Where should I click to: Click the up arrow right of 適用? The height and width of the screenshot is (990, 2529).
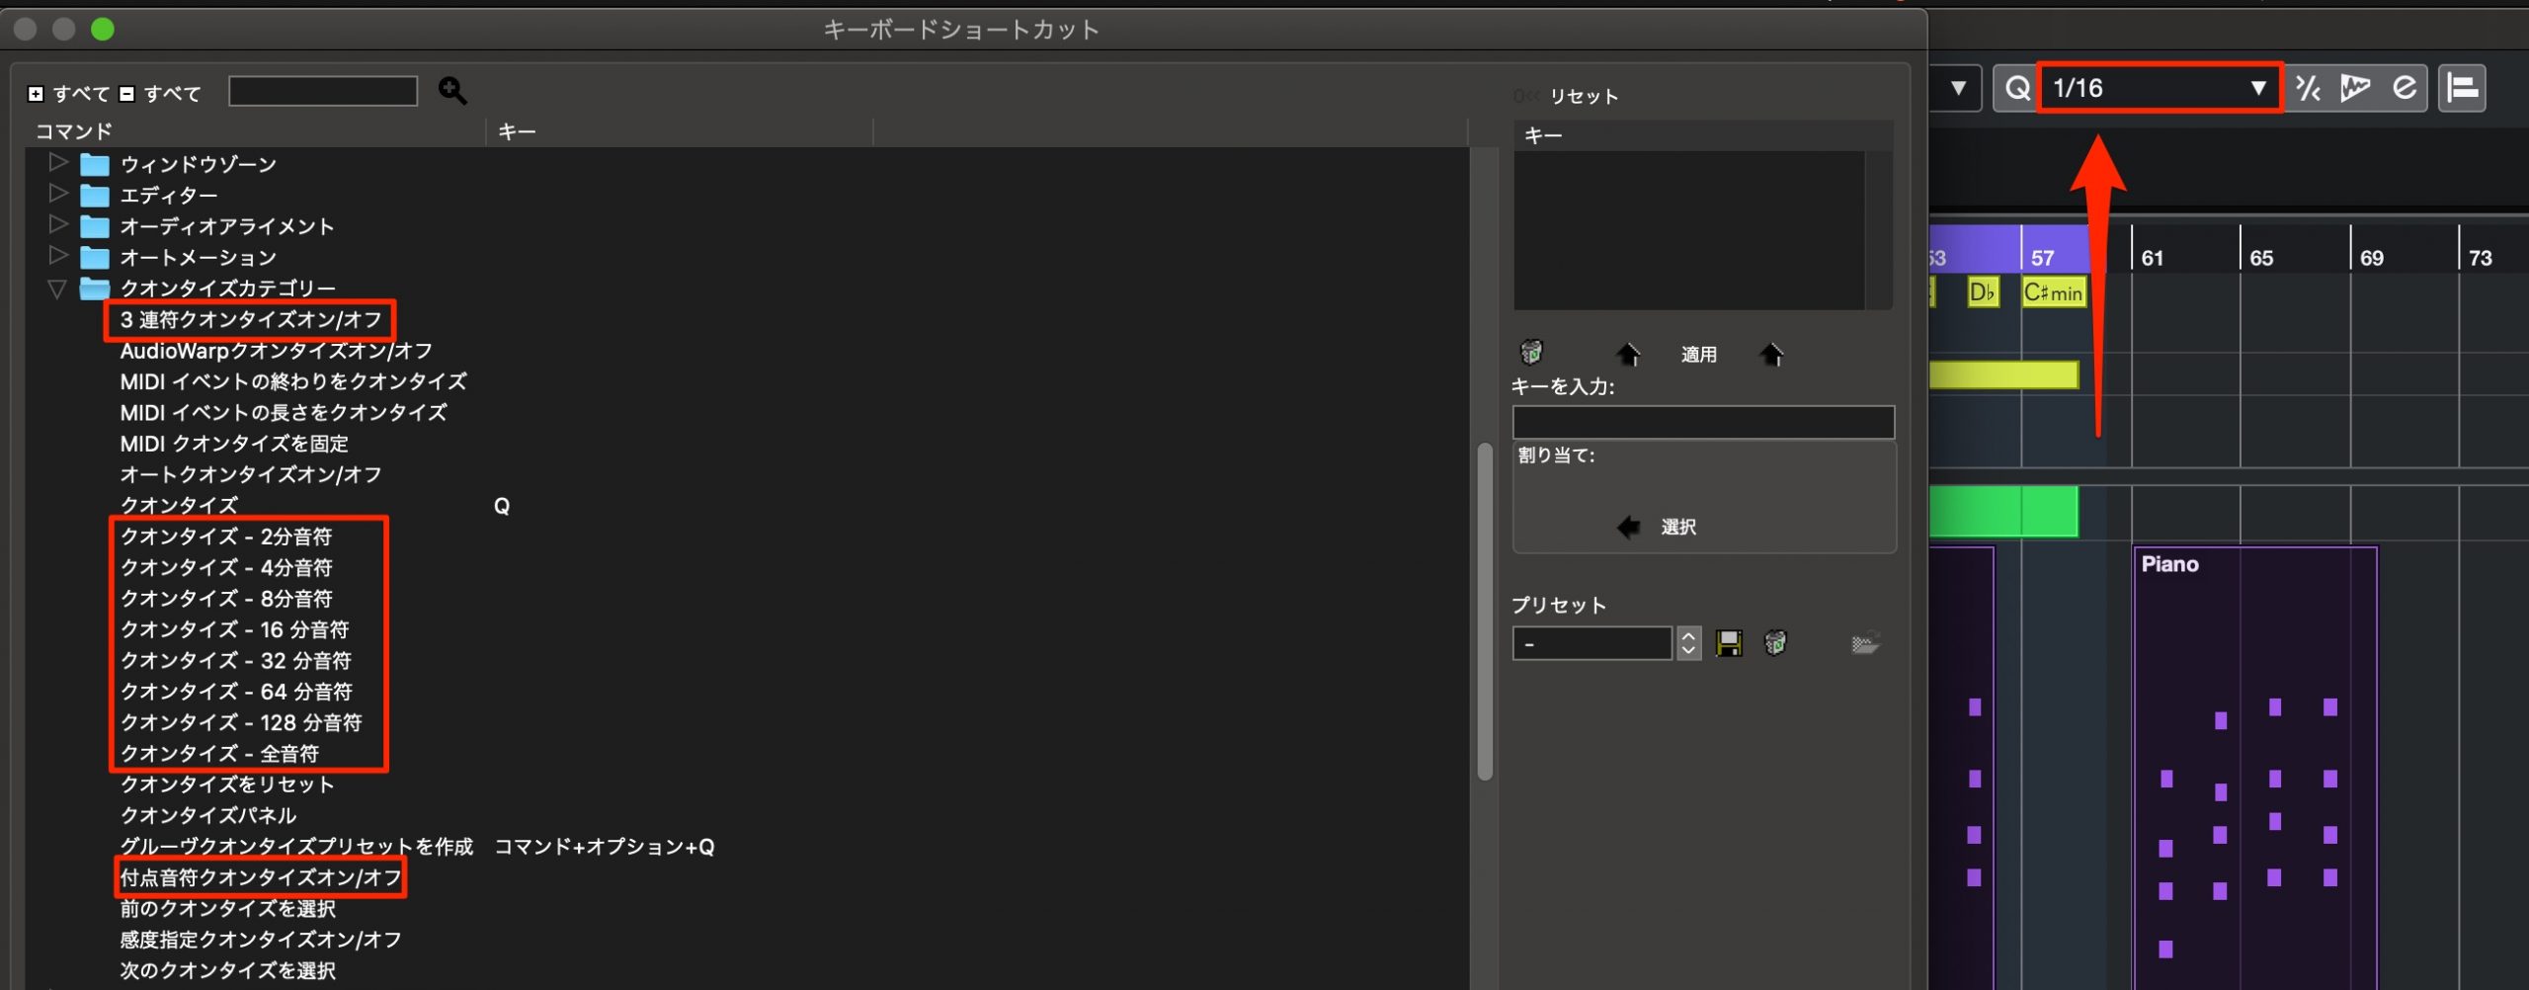coord(1771,353)
